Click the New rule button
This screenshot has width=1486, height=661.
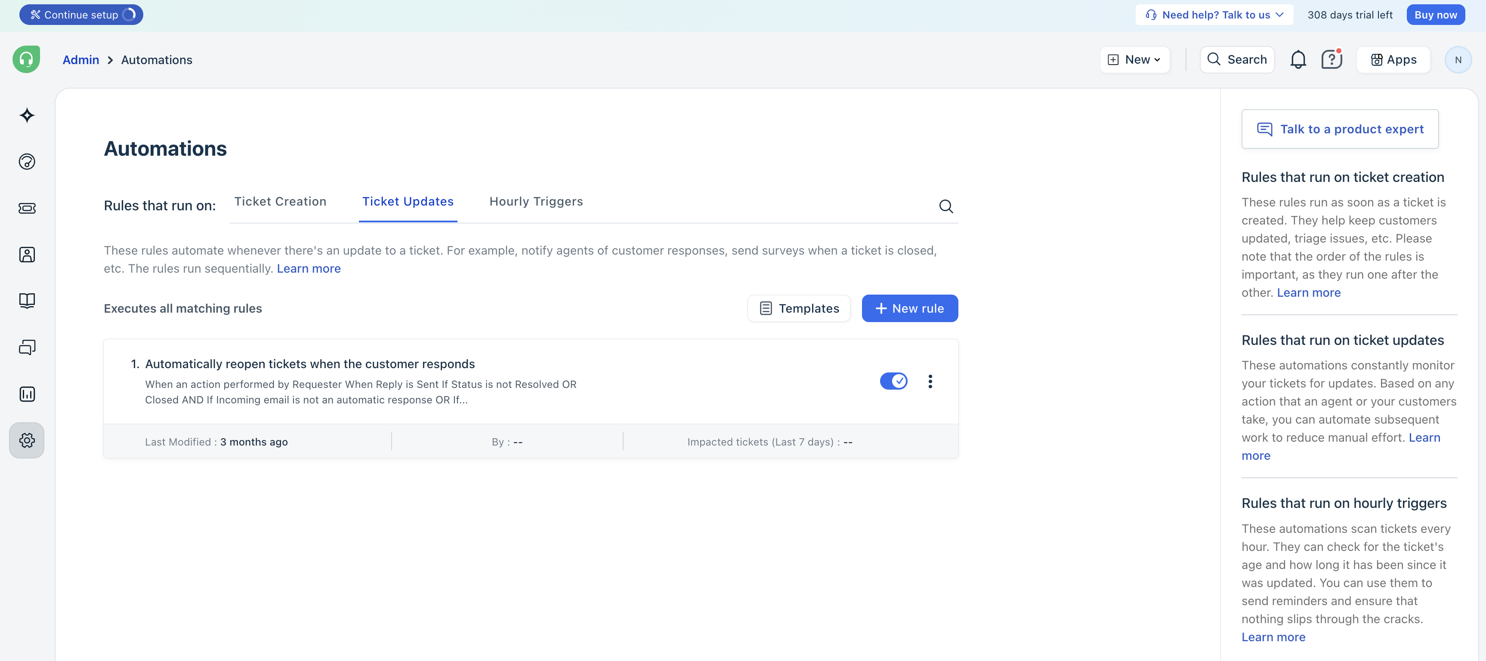(x=910, y=308)
